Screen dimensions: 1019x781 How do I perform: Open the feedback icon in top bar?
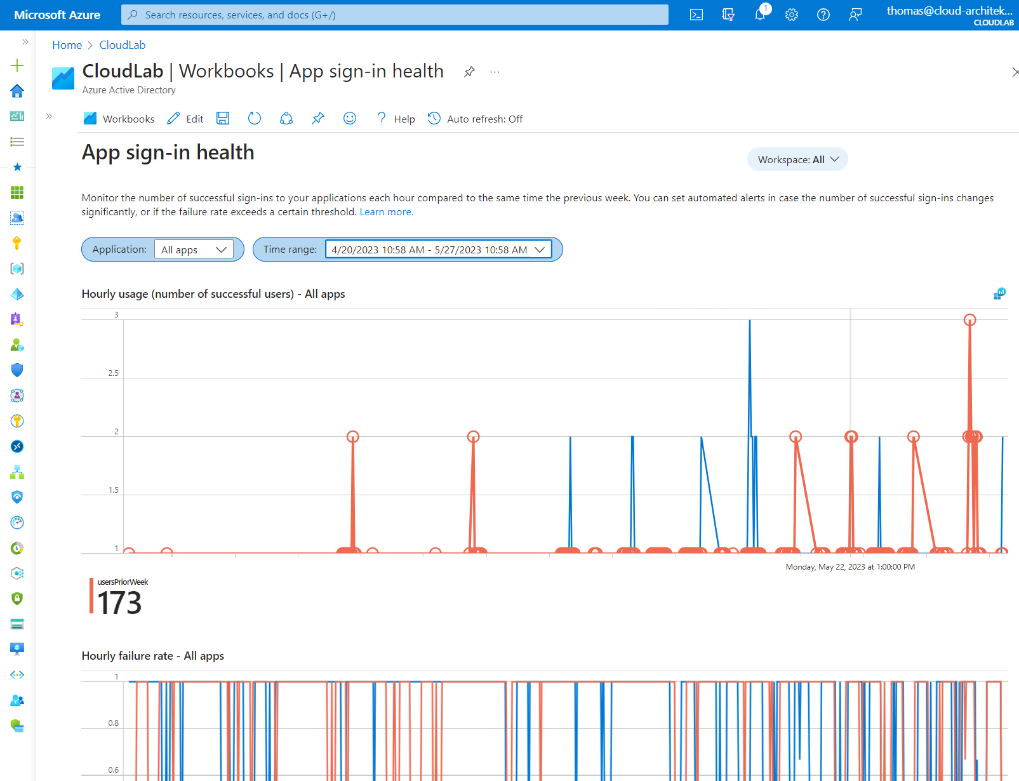(x=855, y=15)
